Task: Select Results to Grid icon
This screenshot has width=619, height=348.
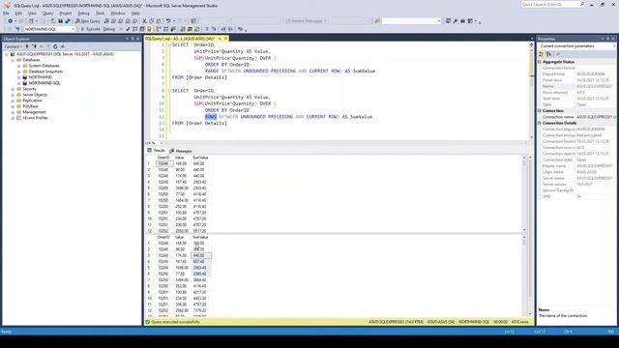Action: click(190, 29)
